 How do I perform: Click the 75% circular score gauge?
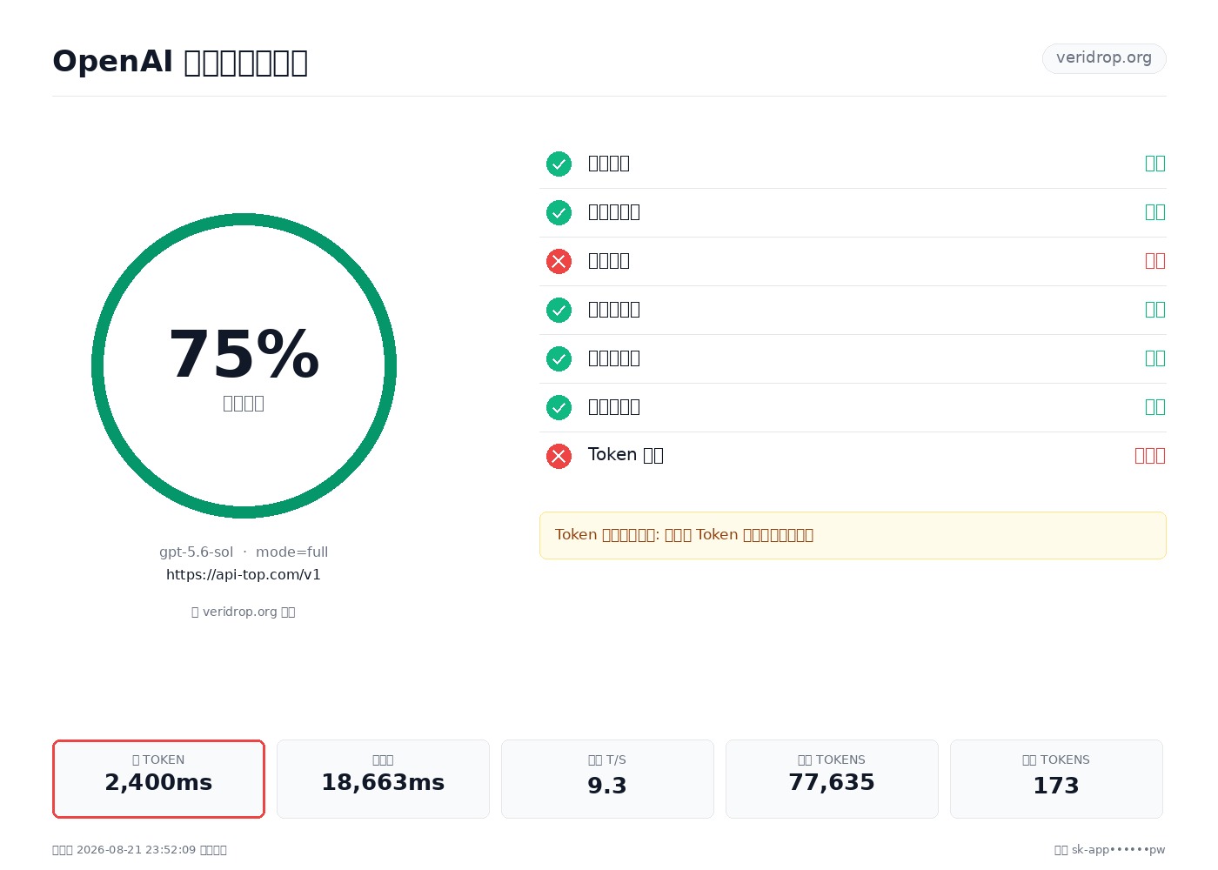tap(244, 365)
